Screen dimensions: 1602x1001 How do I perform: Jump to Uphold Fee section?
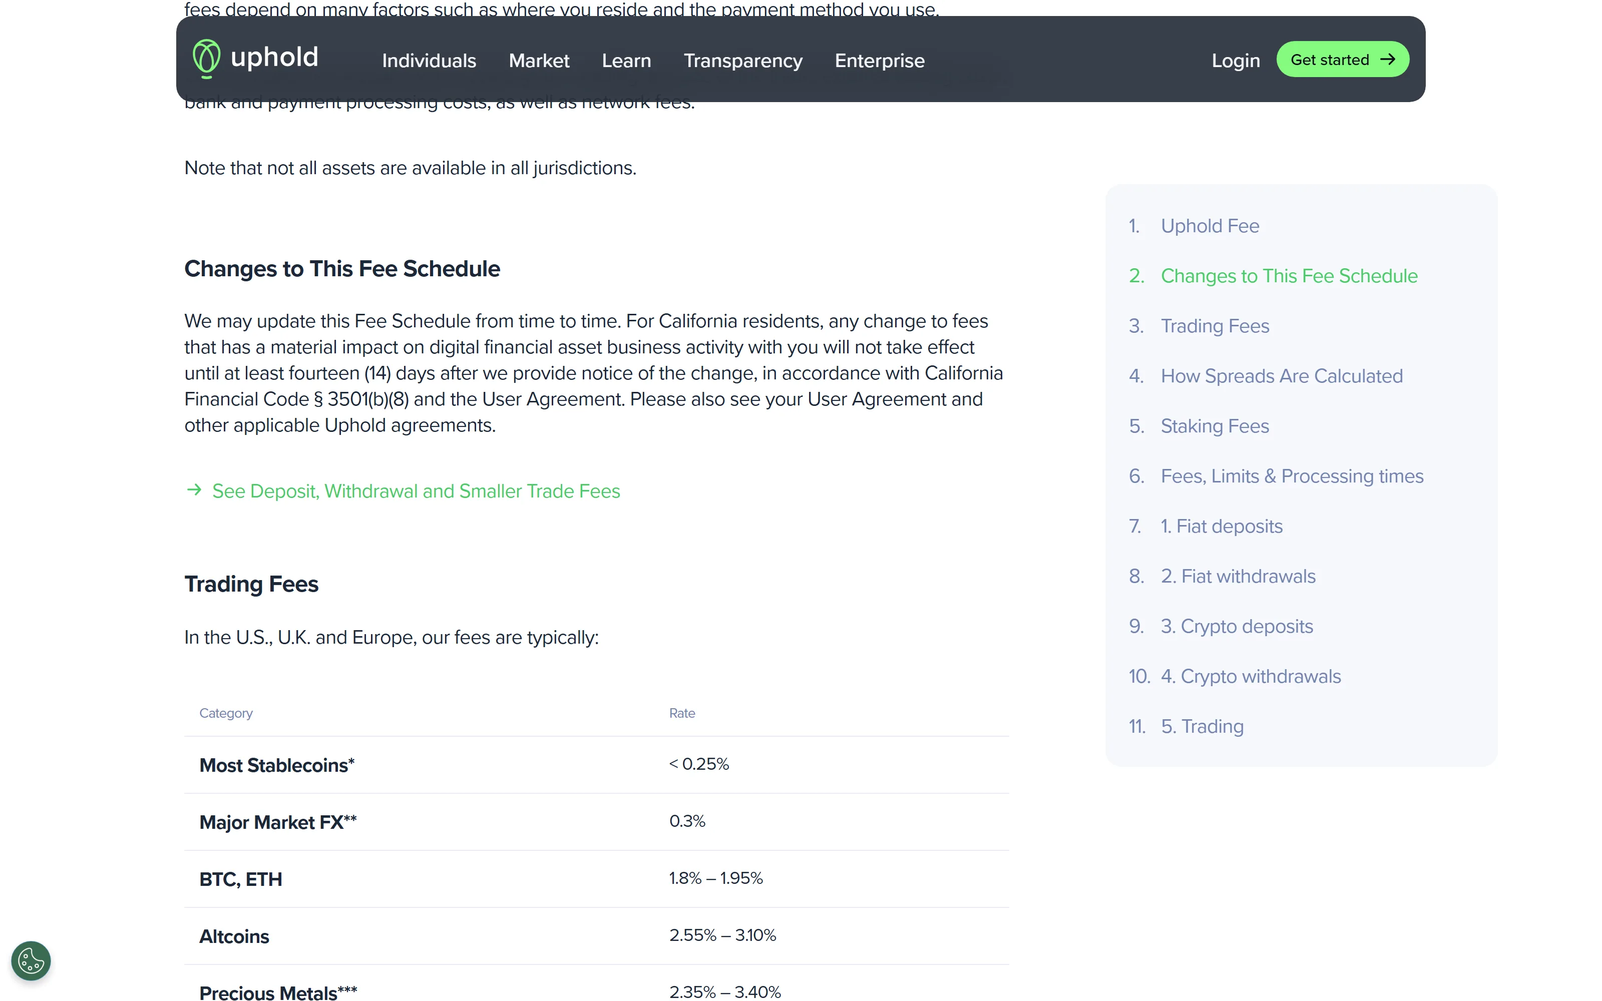(x=1210, y=226)
